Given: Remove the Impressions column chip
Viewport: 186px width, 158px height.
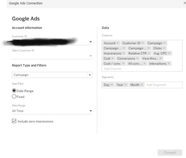Looking at the screenshot, I should (123, 53).
